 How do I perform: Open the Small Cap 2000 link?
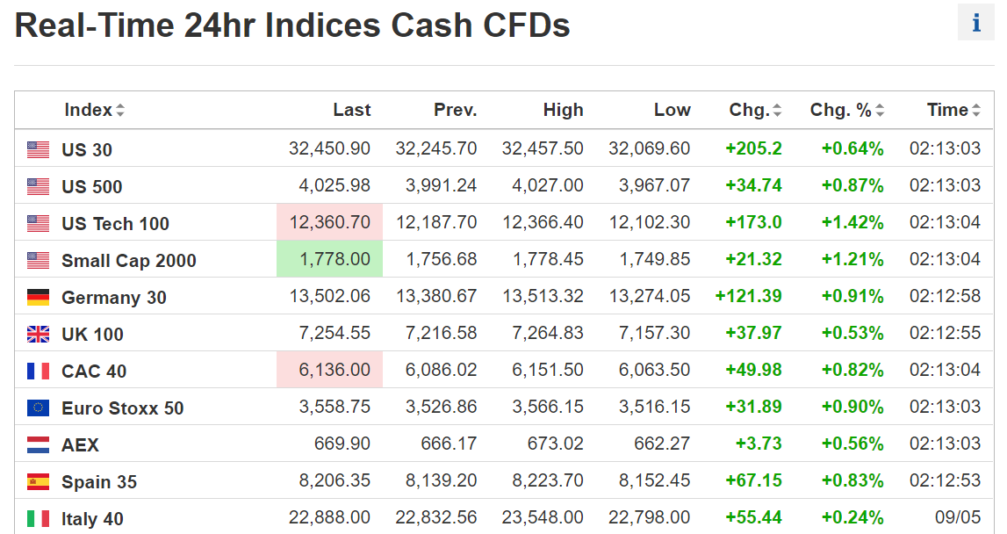coord(128,261)
